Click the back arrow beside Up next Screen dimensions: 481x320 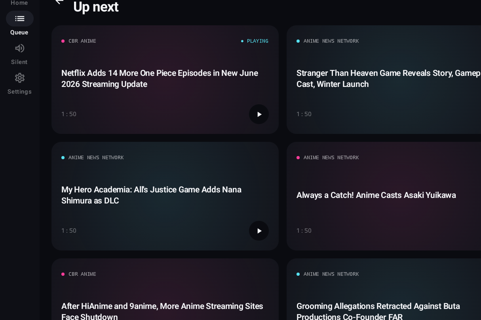tap(59, 2)
